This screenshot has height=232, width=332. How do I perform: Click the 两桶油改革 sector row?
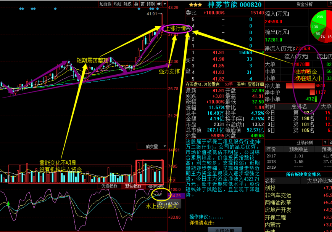tap(298, 203)
